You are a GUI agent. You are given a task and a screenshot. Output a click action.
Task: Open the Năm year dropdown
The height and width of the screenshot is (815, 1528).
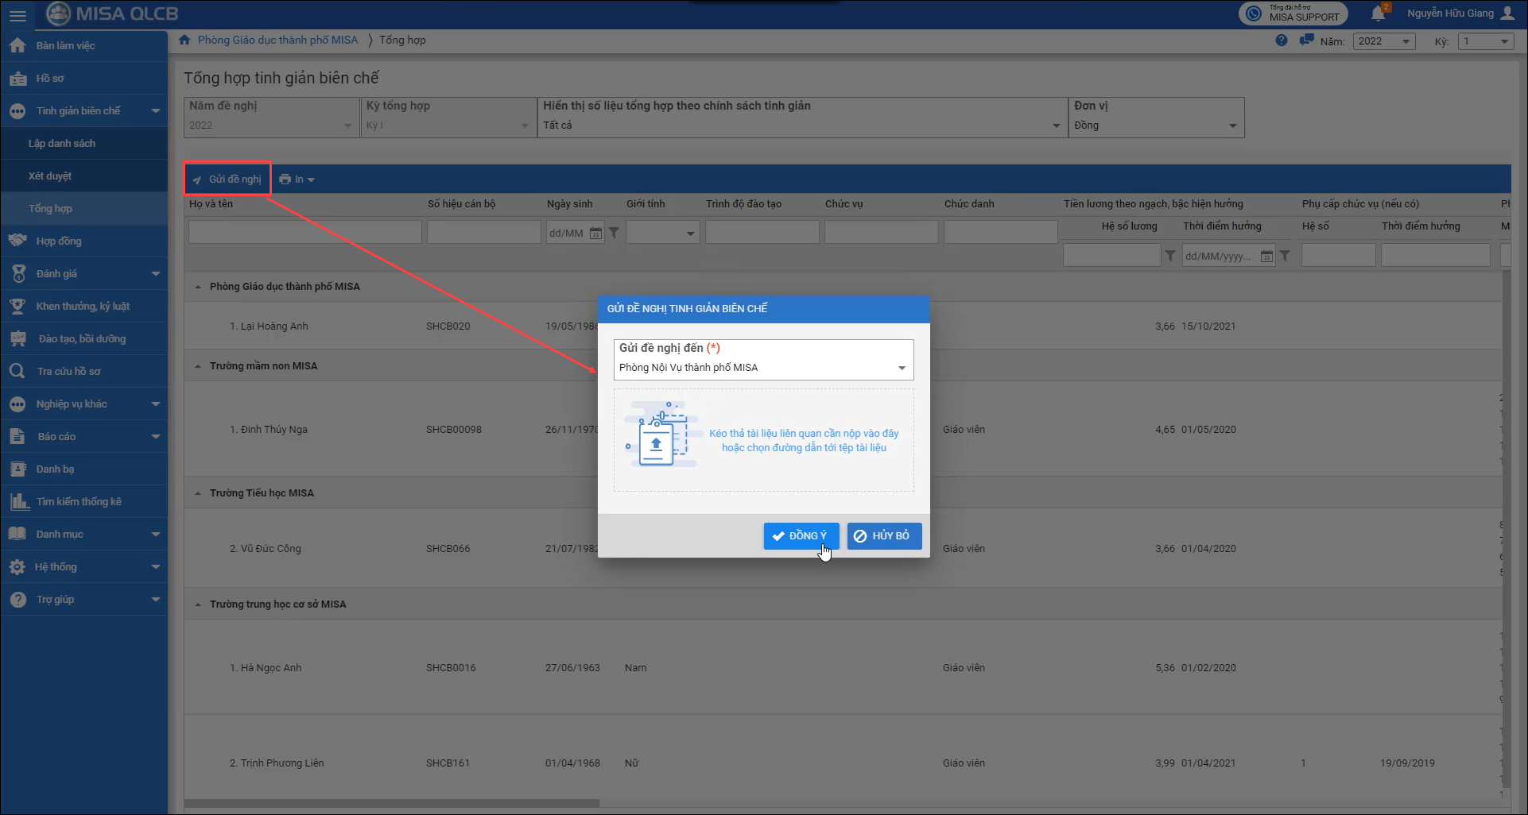1384,41
